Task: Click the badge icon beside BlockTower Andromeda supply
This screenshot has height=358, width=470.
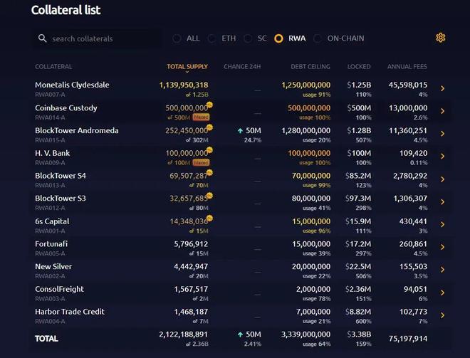Action: (209, 127)
